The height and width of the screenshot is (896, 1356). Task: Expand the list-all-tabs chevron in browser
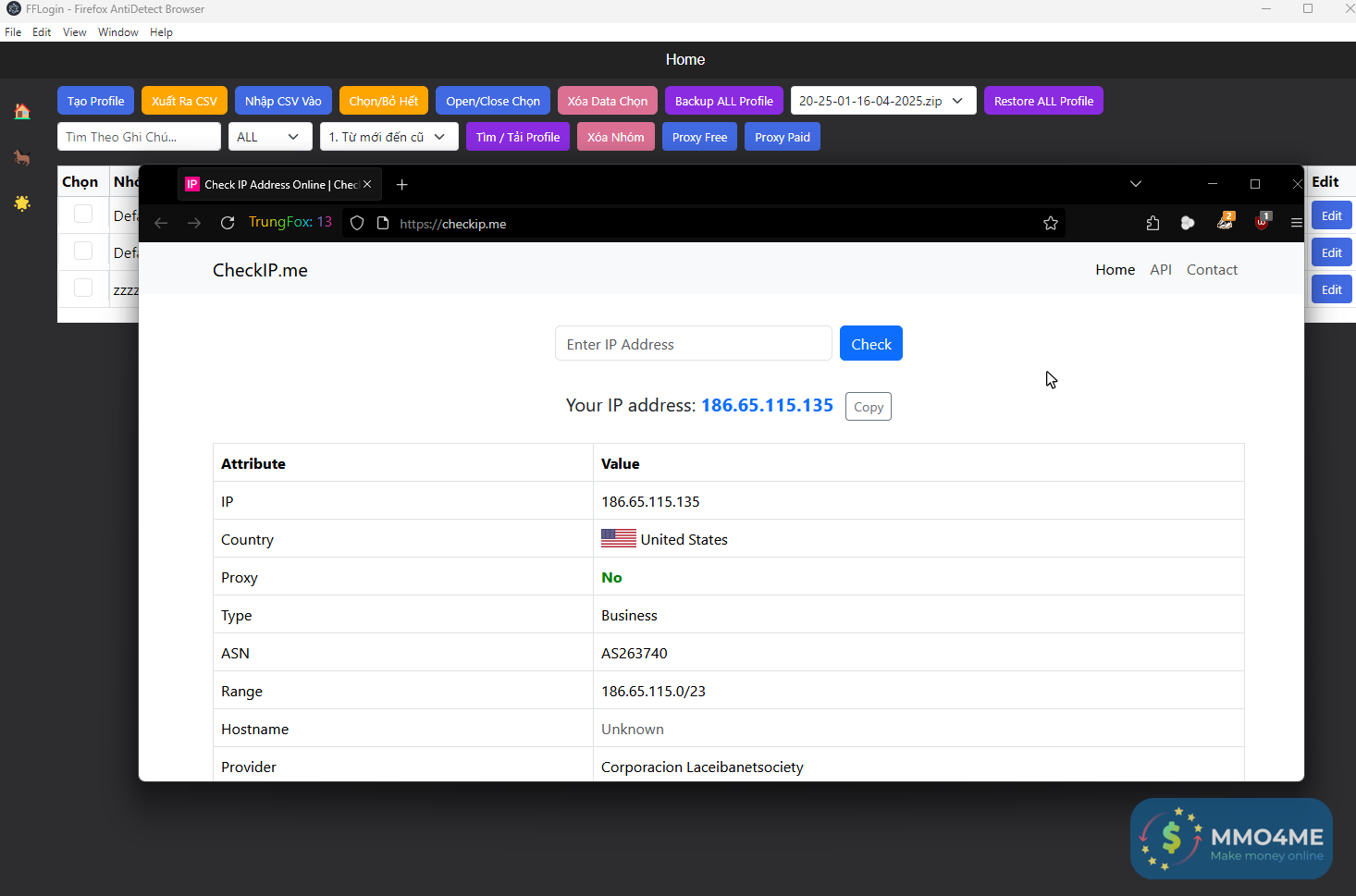1136,184
